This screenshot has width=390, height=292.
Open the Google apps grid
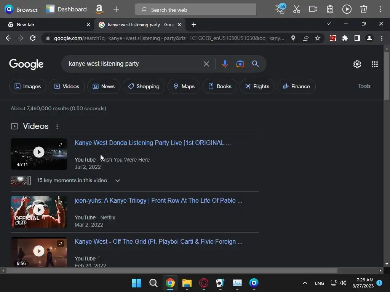tap(375, 64)
